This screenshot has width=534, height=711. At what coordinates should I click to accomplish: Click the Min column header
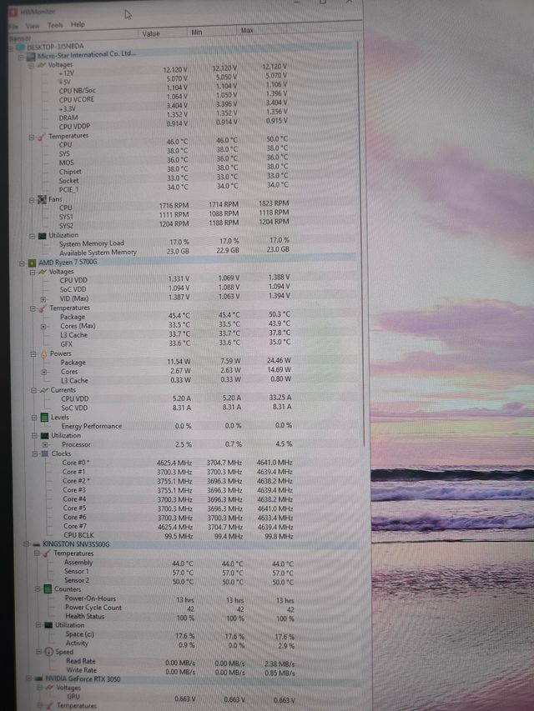coord(211,33)
